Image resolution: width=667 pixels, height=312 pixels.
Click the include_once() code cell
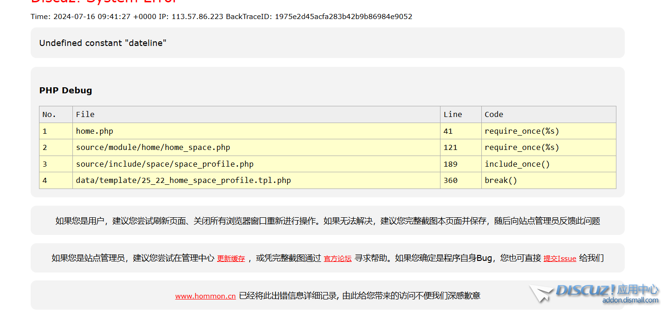point(549,164)
